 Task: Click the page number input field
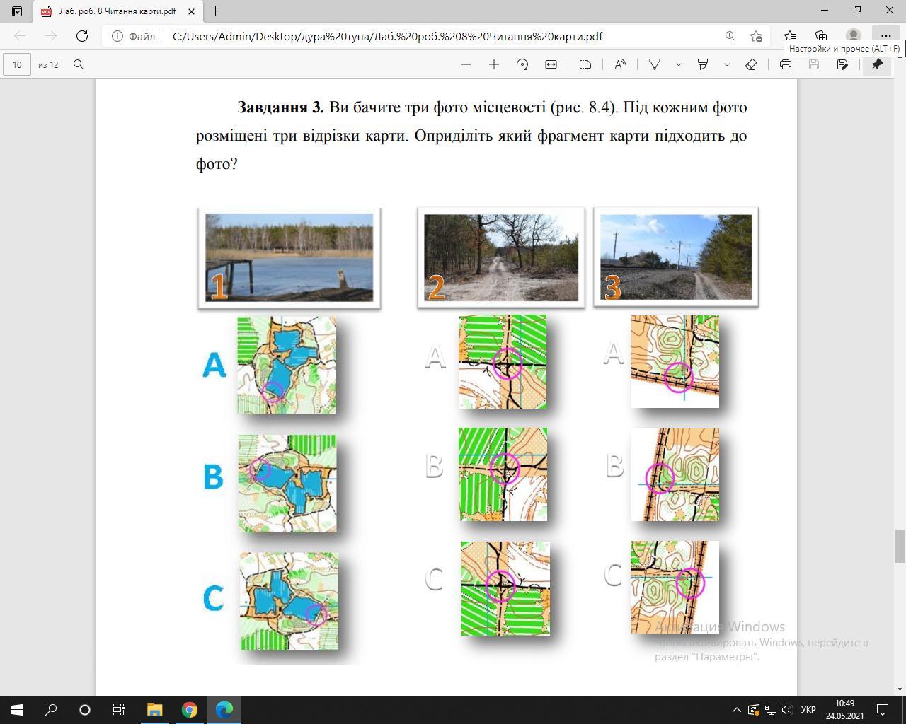click(x=17, y=64)
